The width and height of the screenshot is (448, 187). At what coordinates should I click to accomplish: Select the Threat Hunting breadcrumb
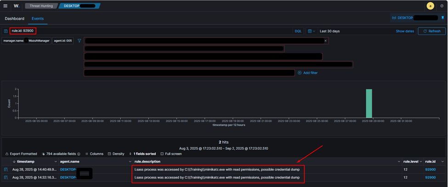click(41, 6)
